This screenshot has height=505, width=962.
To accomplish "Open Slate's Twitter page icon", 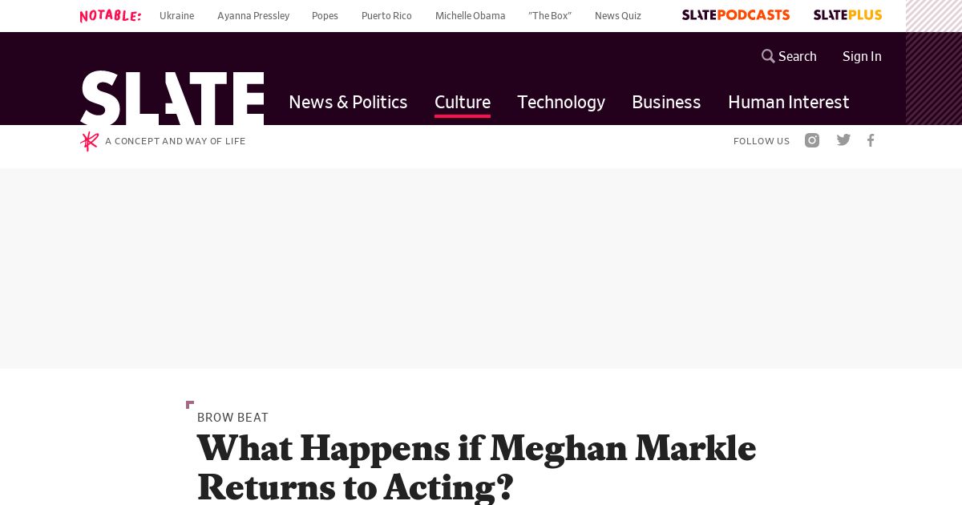I will click(843, 140).
